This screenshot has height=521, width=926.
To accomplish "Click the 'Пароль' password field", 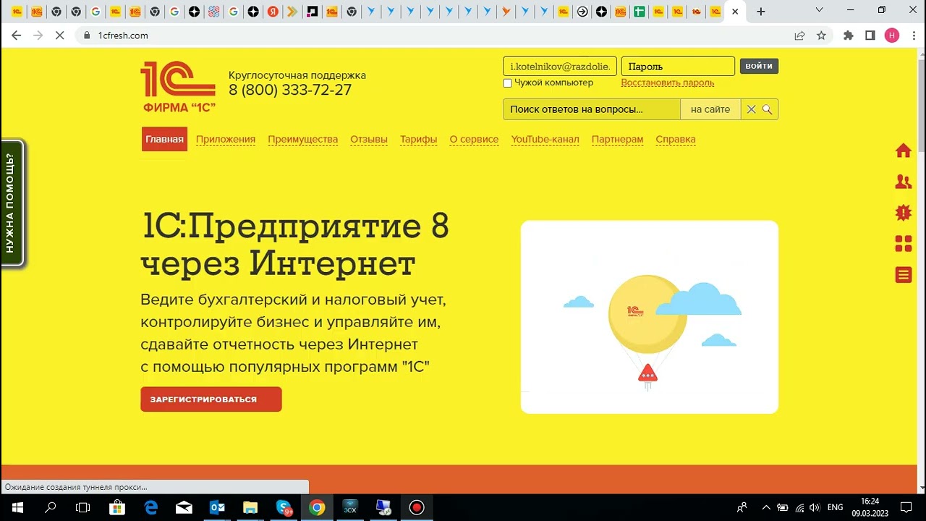I will point(678,66).
